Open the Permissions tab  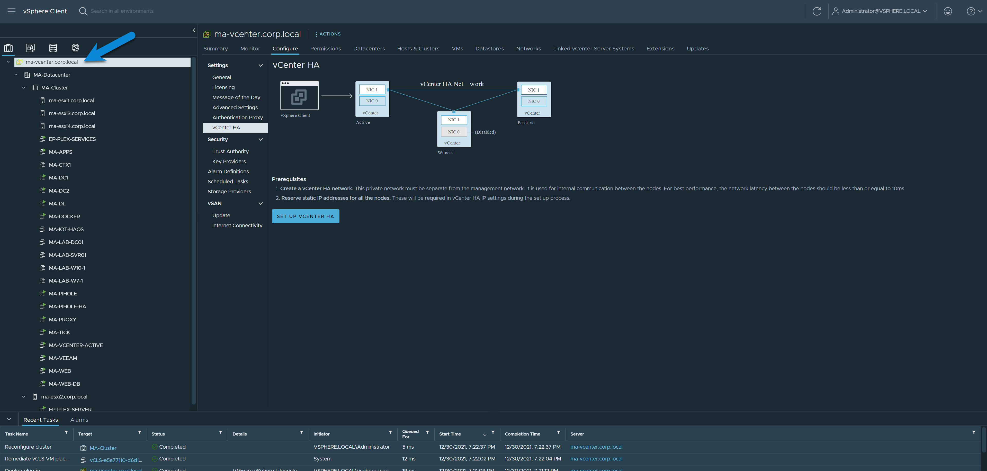coord(325,49)
